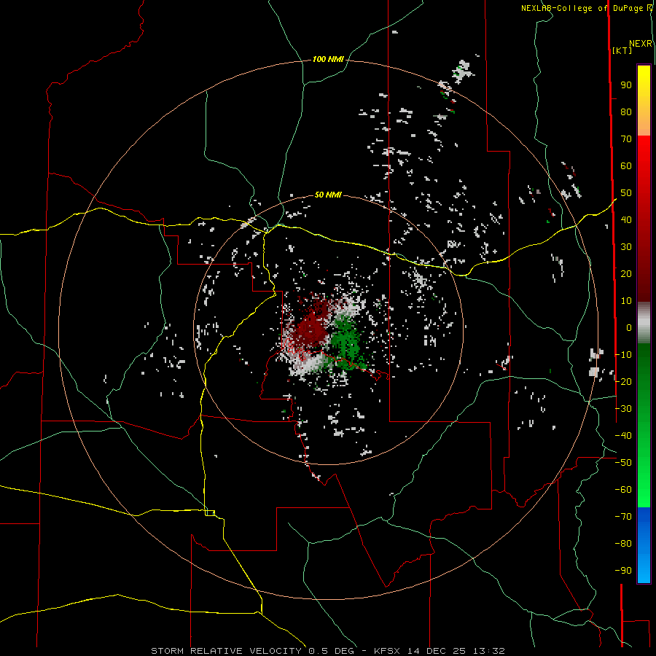This screenshot has width=656, height=656.
Task: Click the 20 value on velocity scale
Action: coord(626,273)
